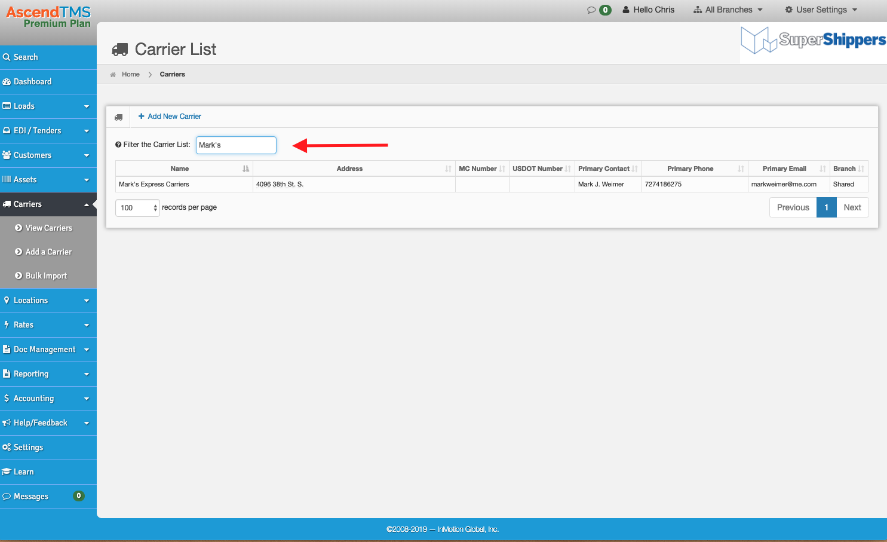Click the Reporting document icon

point(7,374)
